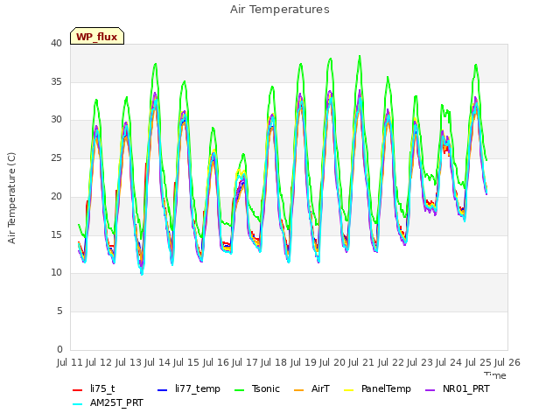This screenshot has height=420, width=560.
Task: Click the yellow PanelTemp legend swatch
Action: point(348,389)
